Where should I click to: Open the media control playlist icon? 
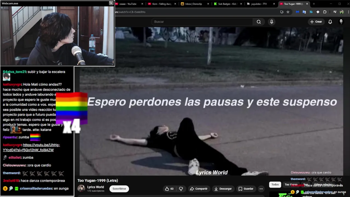pyautogui.click(x=335, y=12)
